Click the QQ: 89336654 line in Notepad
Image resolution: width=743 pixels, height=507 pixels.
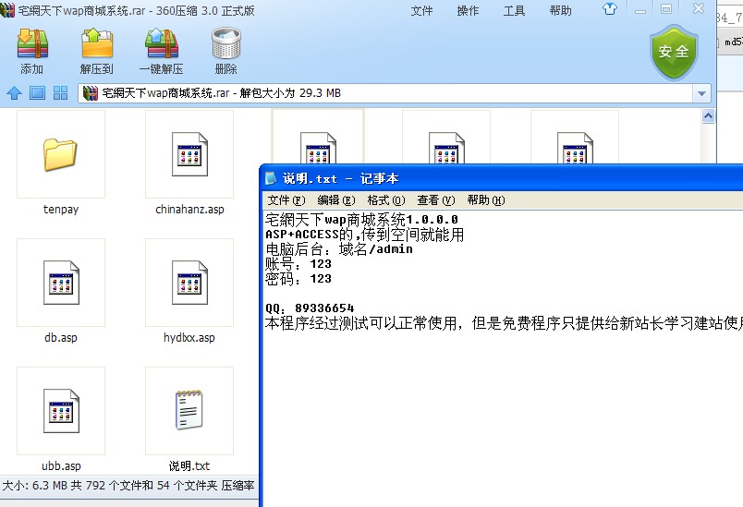point(310,308)
